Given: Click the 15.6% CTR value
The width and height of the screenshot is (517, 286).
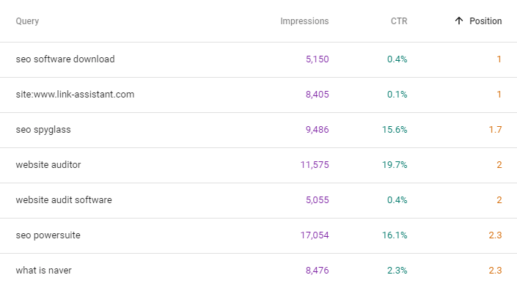Looking at the screenshot, I should point(395,130).
